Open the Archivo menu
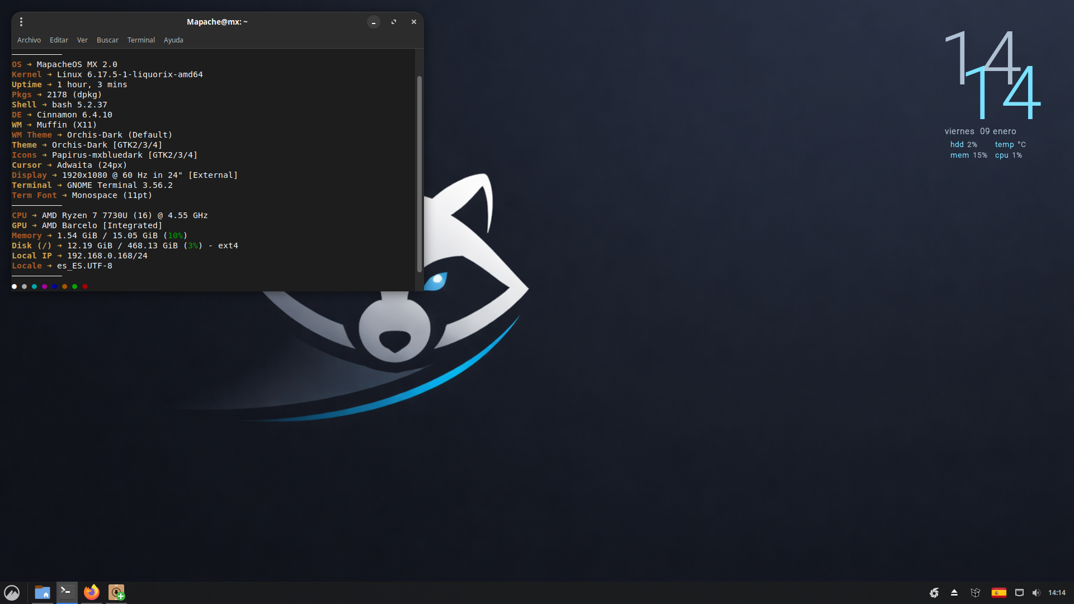This screenshot has width=1074, height=604. tap(29, 40)
